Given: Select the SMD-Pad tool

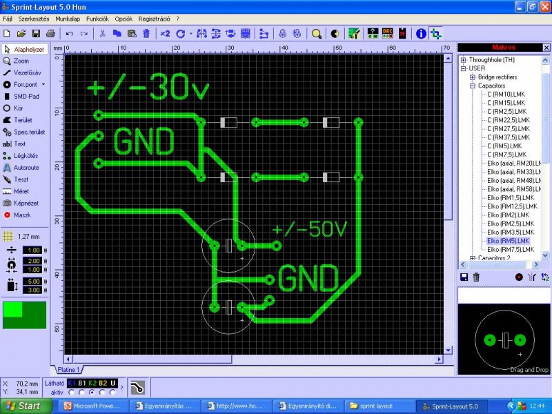Looking at the screenshot, I should coord(23,97).
